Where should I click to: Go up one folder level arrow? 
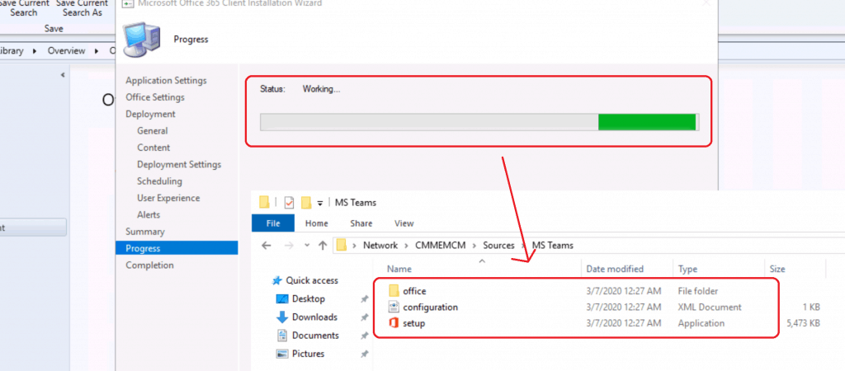click(x=323, y=246)
